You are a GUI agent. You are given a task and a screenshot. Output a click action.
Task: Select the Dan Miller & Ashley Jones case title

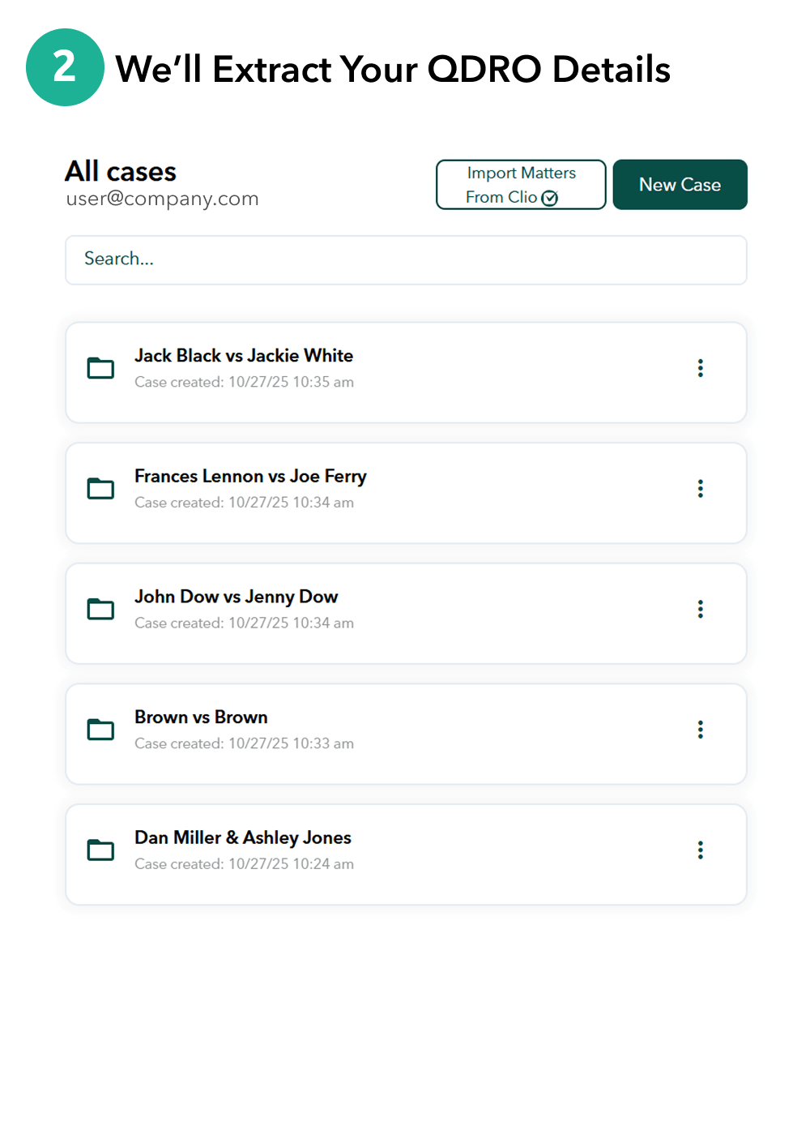243,837
